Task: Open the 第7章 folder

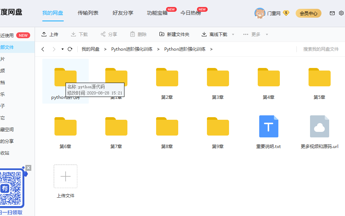Action: tap(116, 126)
